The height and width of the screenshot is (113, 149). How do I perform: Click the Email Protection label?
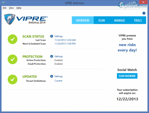pos(37,64)
